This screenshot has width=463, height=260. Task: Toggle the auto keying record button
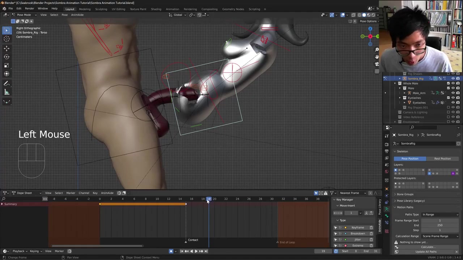point(171,251)
